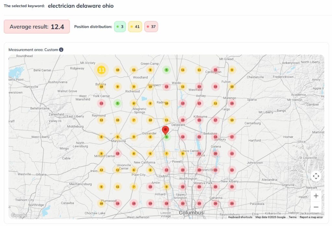Select green 5 marker beneath the red pin
The height and width of the screenshot is (226, 332).
pyautogui.click(x=166, y=137)
